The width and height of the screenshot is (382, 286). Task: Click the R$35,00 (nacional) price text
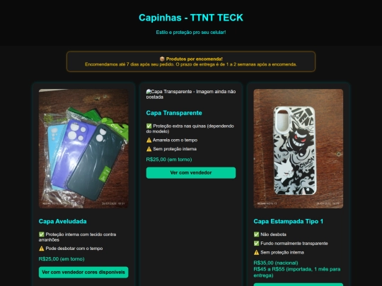276,263
